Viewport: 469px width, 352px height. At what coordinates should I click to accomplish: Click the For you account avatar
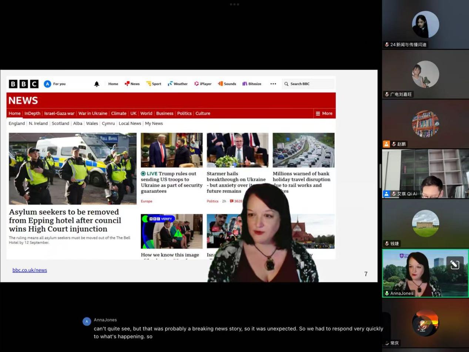(x=47, y=84)
